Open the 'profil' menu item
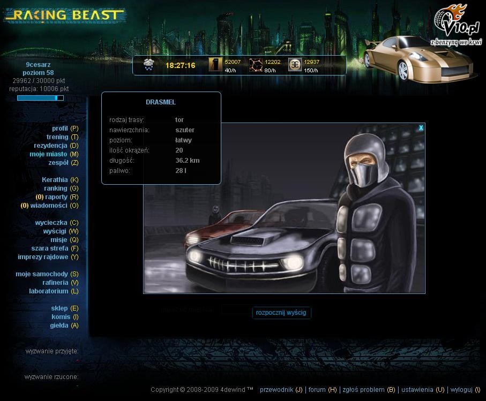 pos(59,128)
